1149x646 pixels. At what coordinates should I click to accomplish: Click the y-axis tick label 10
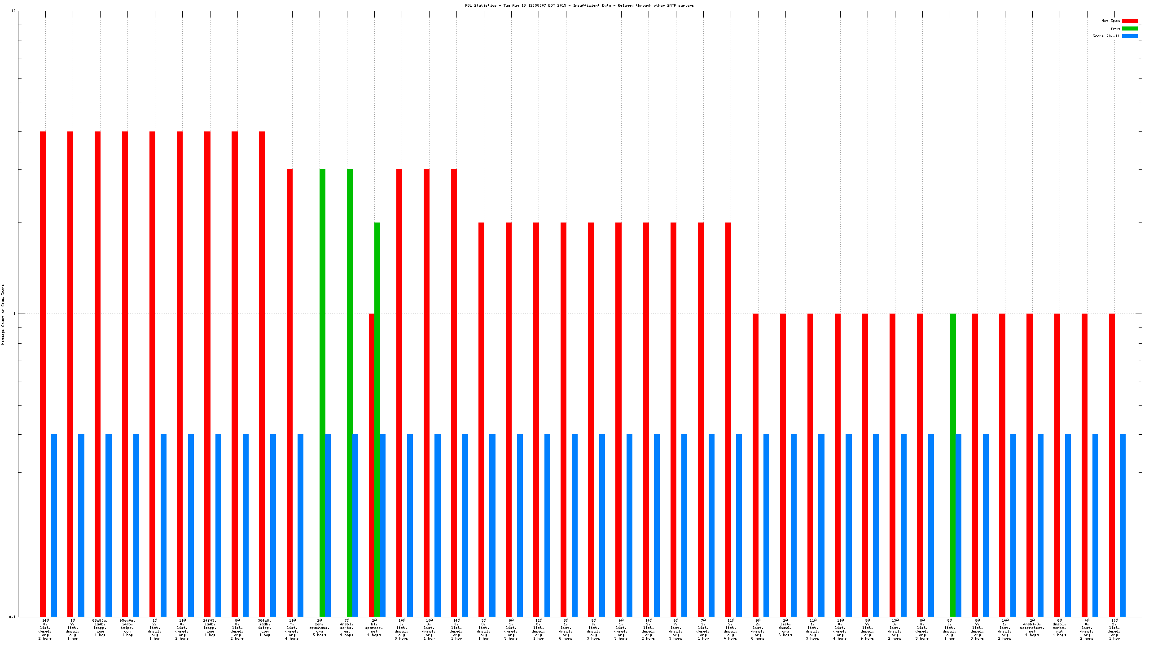pyautogui.click(x=13, y=11)
